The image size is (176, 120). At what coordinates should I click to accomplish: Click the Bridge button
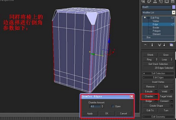coord(149,101)
